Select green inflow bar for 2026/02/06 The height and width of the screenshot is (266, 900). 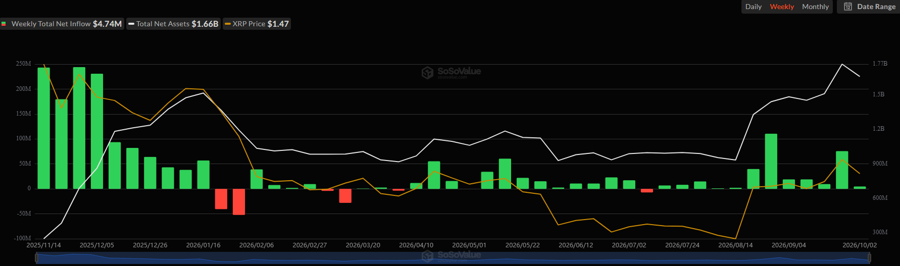pyautogui.click(x=257, y=179)
